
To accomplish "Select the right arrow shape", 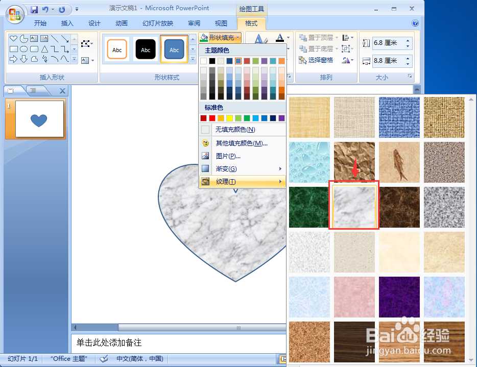I will coord(13,59).
